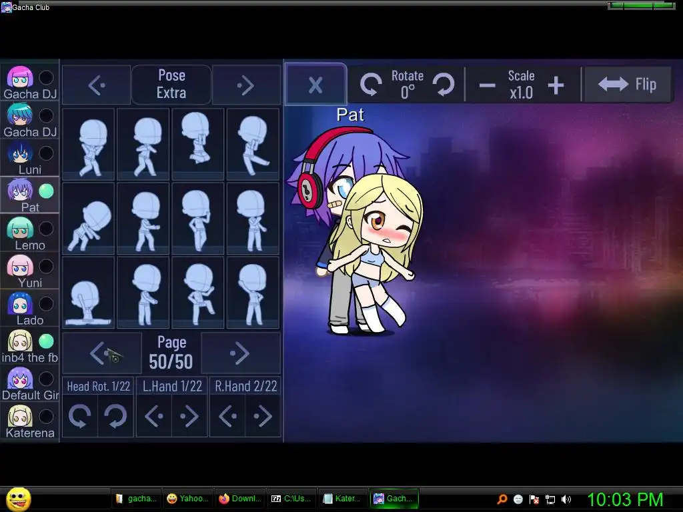This screenshot has width=683, height=512.
Task: Go to previous pose category arrow
Action: tap(96, 85)
